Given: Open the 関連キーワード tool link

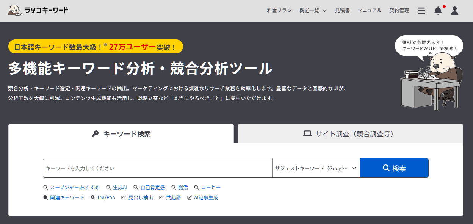Looking at the screenshot, I should (67, 197).
